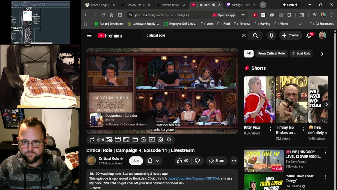Switch to How to Use El browser tab
337x190 pixels.
pyautogui.click(x=135, y=5)
